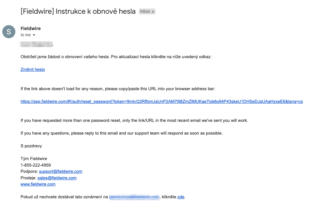Click the blurred recipient name greeting
This screenshot has height=212, width=315.
pyautogui.click(x=37, y=44)
